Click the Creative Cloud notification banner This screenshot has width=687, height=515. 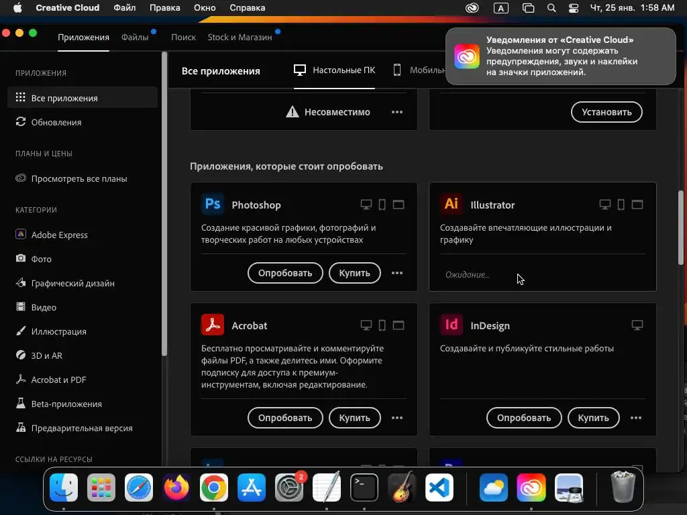click(560, 56)
